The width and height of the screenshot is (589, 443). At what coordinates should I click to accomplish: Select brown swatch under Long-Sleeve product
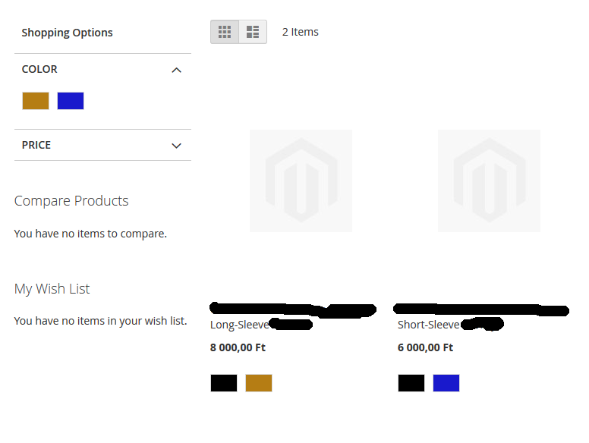[x=259, y=383]
